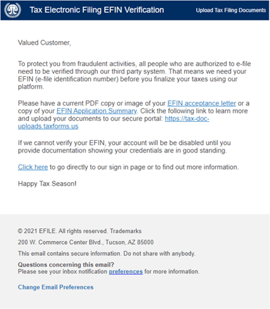Click the paragraph about fraudulent activities
The image size is (270, 309).
(x=134, y=75)
